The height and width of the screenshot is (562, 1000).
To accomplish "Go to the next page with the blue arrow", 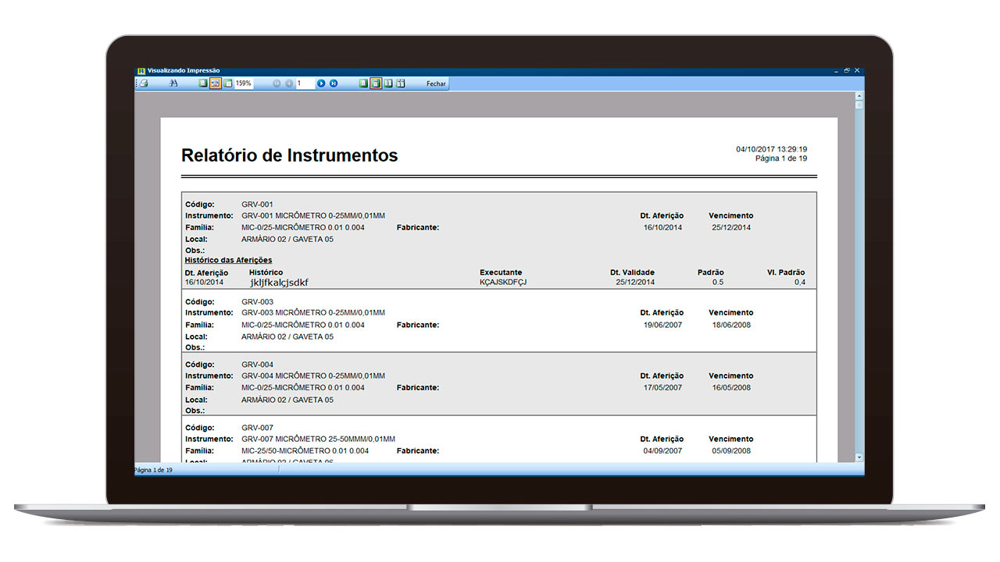I will 321,84.
